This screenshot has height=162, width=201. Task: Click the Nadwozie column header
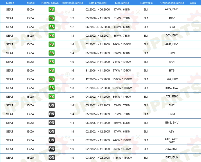pos(147,3)
